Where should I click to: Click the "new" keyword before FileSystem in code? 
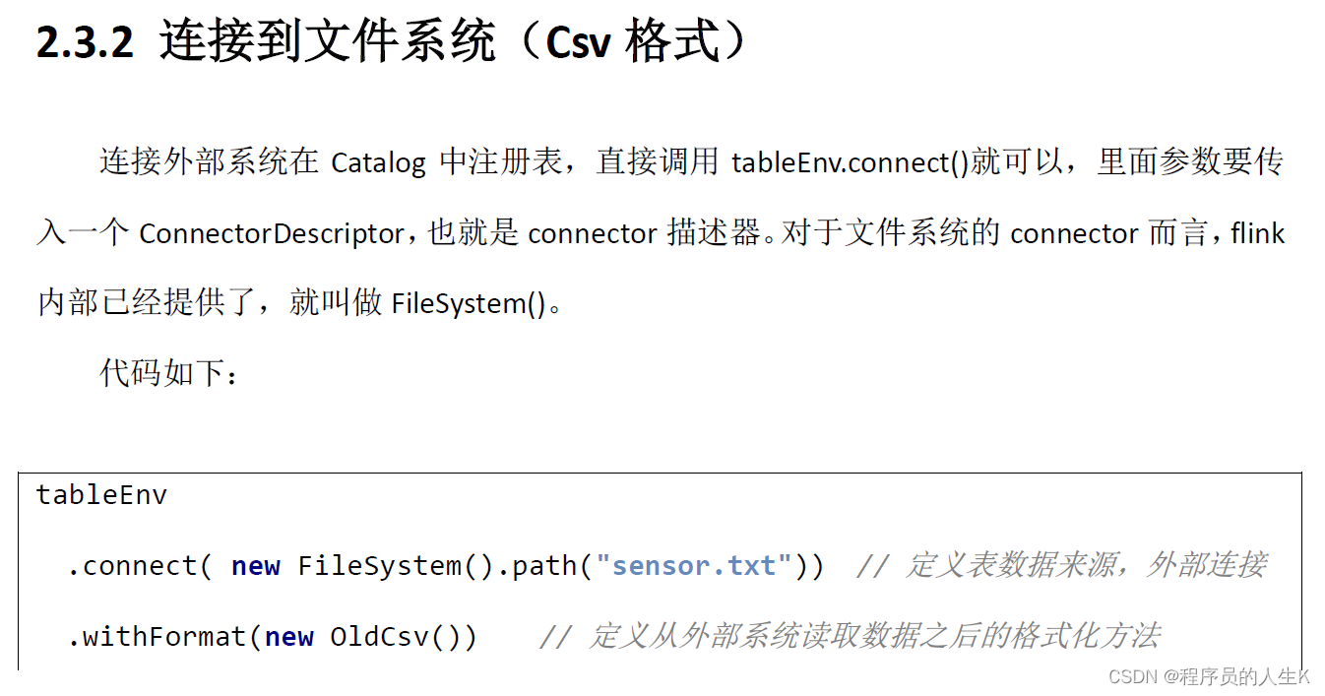256,566
